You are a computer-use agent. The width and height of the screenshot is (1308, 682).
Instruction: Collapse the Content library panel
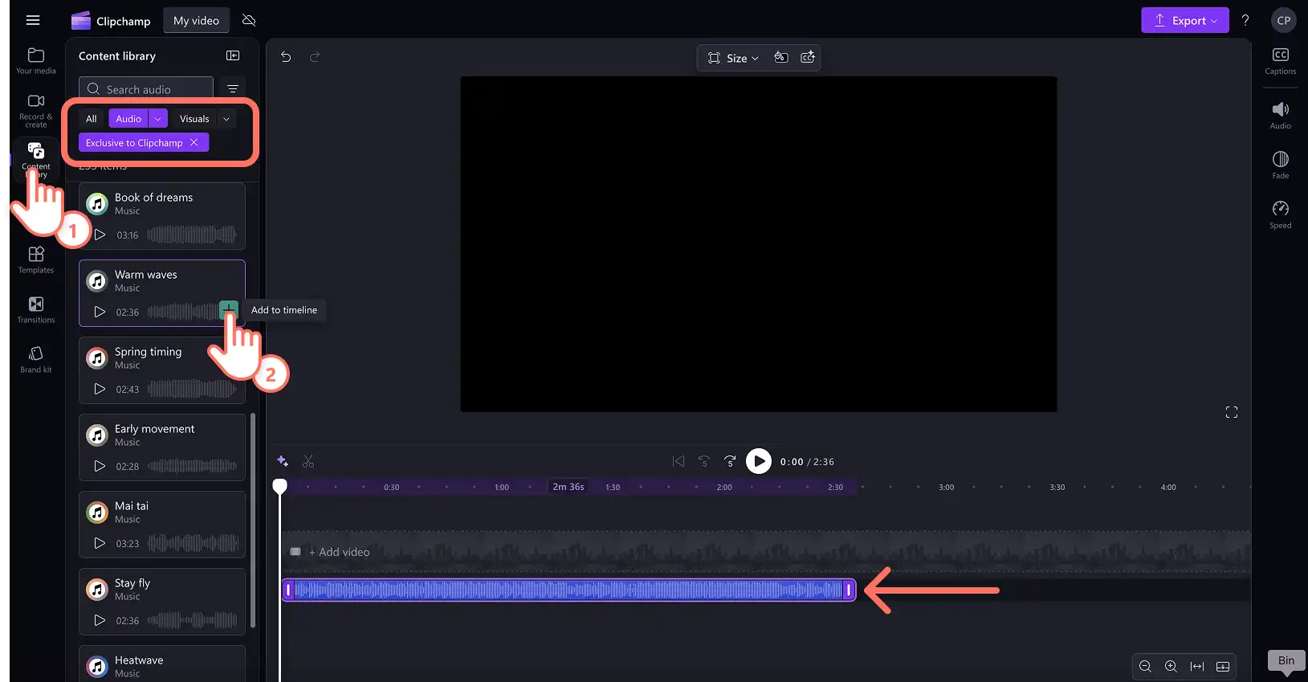click(233, 55)
